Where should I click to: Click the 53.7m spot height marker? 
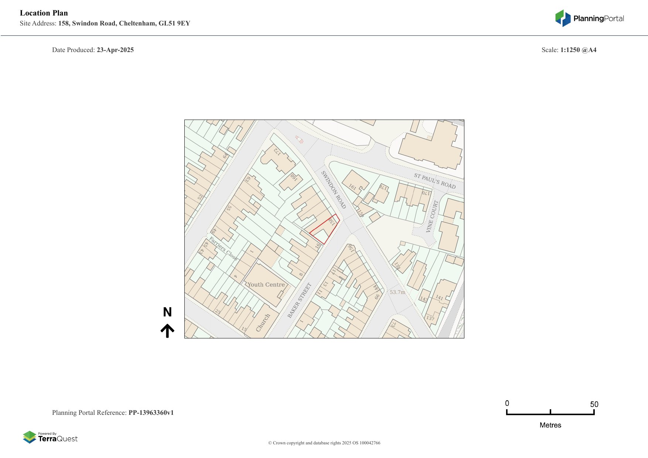397,292
